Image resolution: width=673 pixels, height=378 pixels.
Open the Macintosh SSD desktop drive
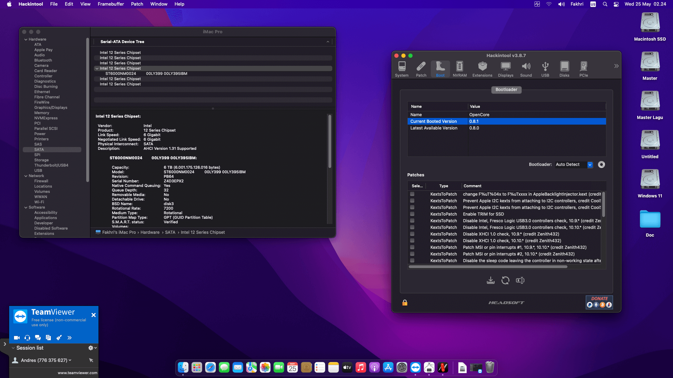coord(650,27)
